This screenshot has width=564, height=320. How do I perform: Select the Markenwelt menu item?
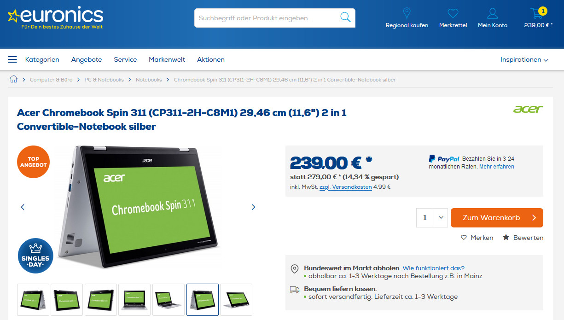click(167, 59)
